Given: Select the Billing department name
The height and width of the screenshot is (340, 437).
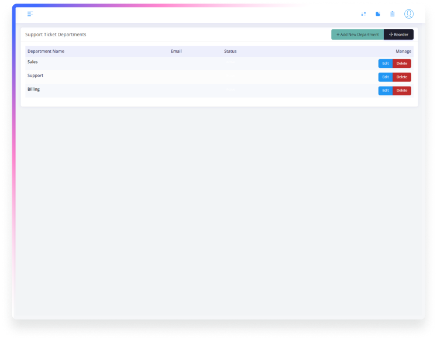Looking at the screenshot, I should pos(33,90).
